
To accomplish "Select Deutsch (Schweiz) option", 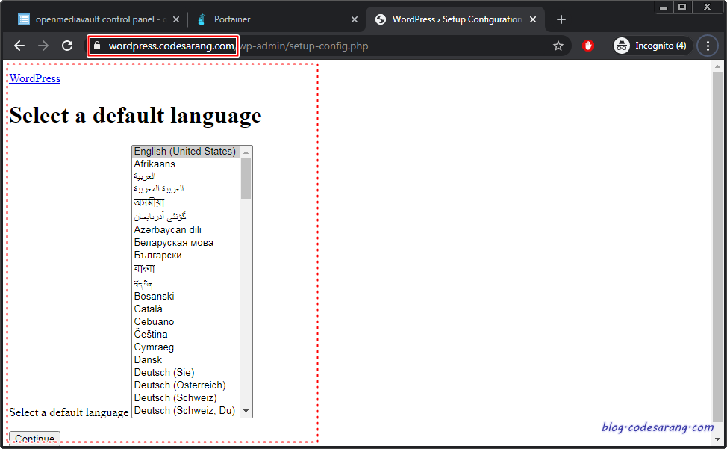I will [x=185, y=398].
